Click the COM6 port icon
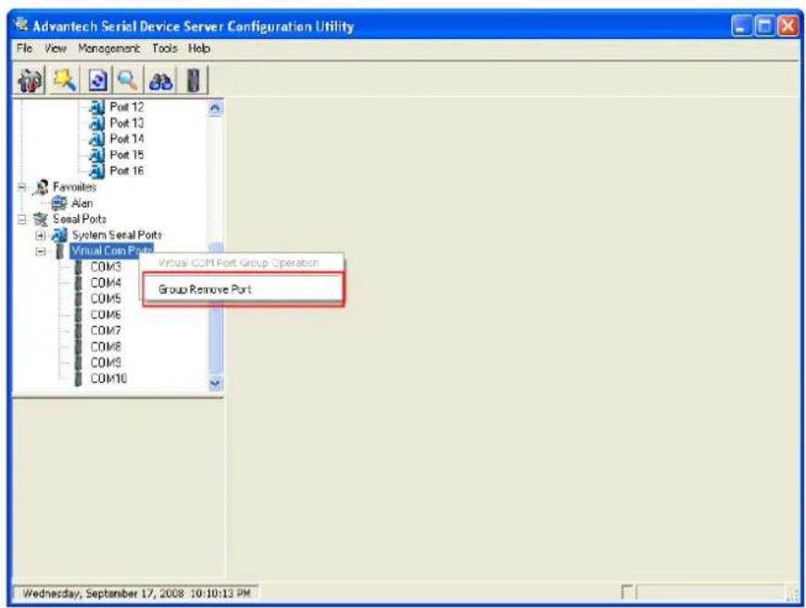 tap(78, 315)
